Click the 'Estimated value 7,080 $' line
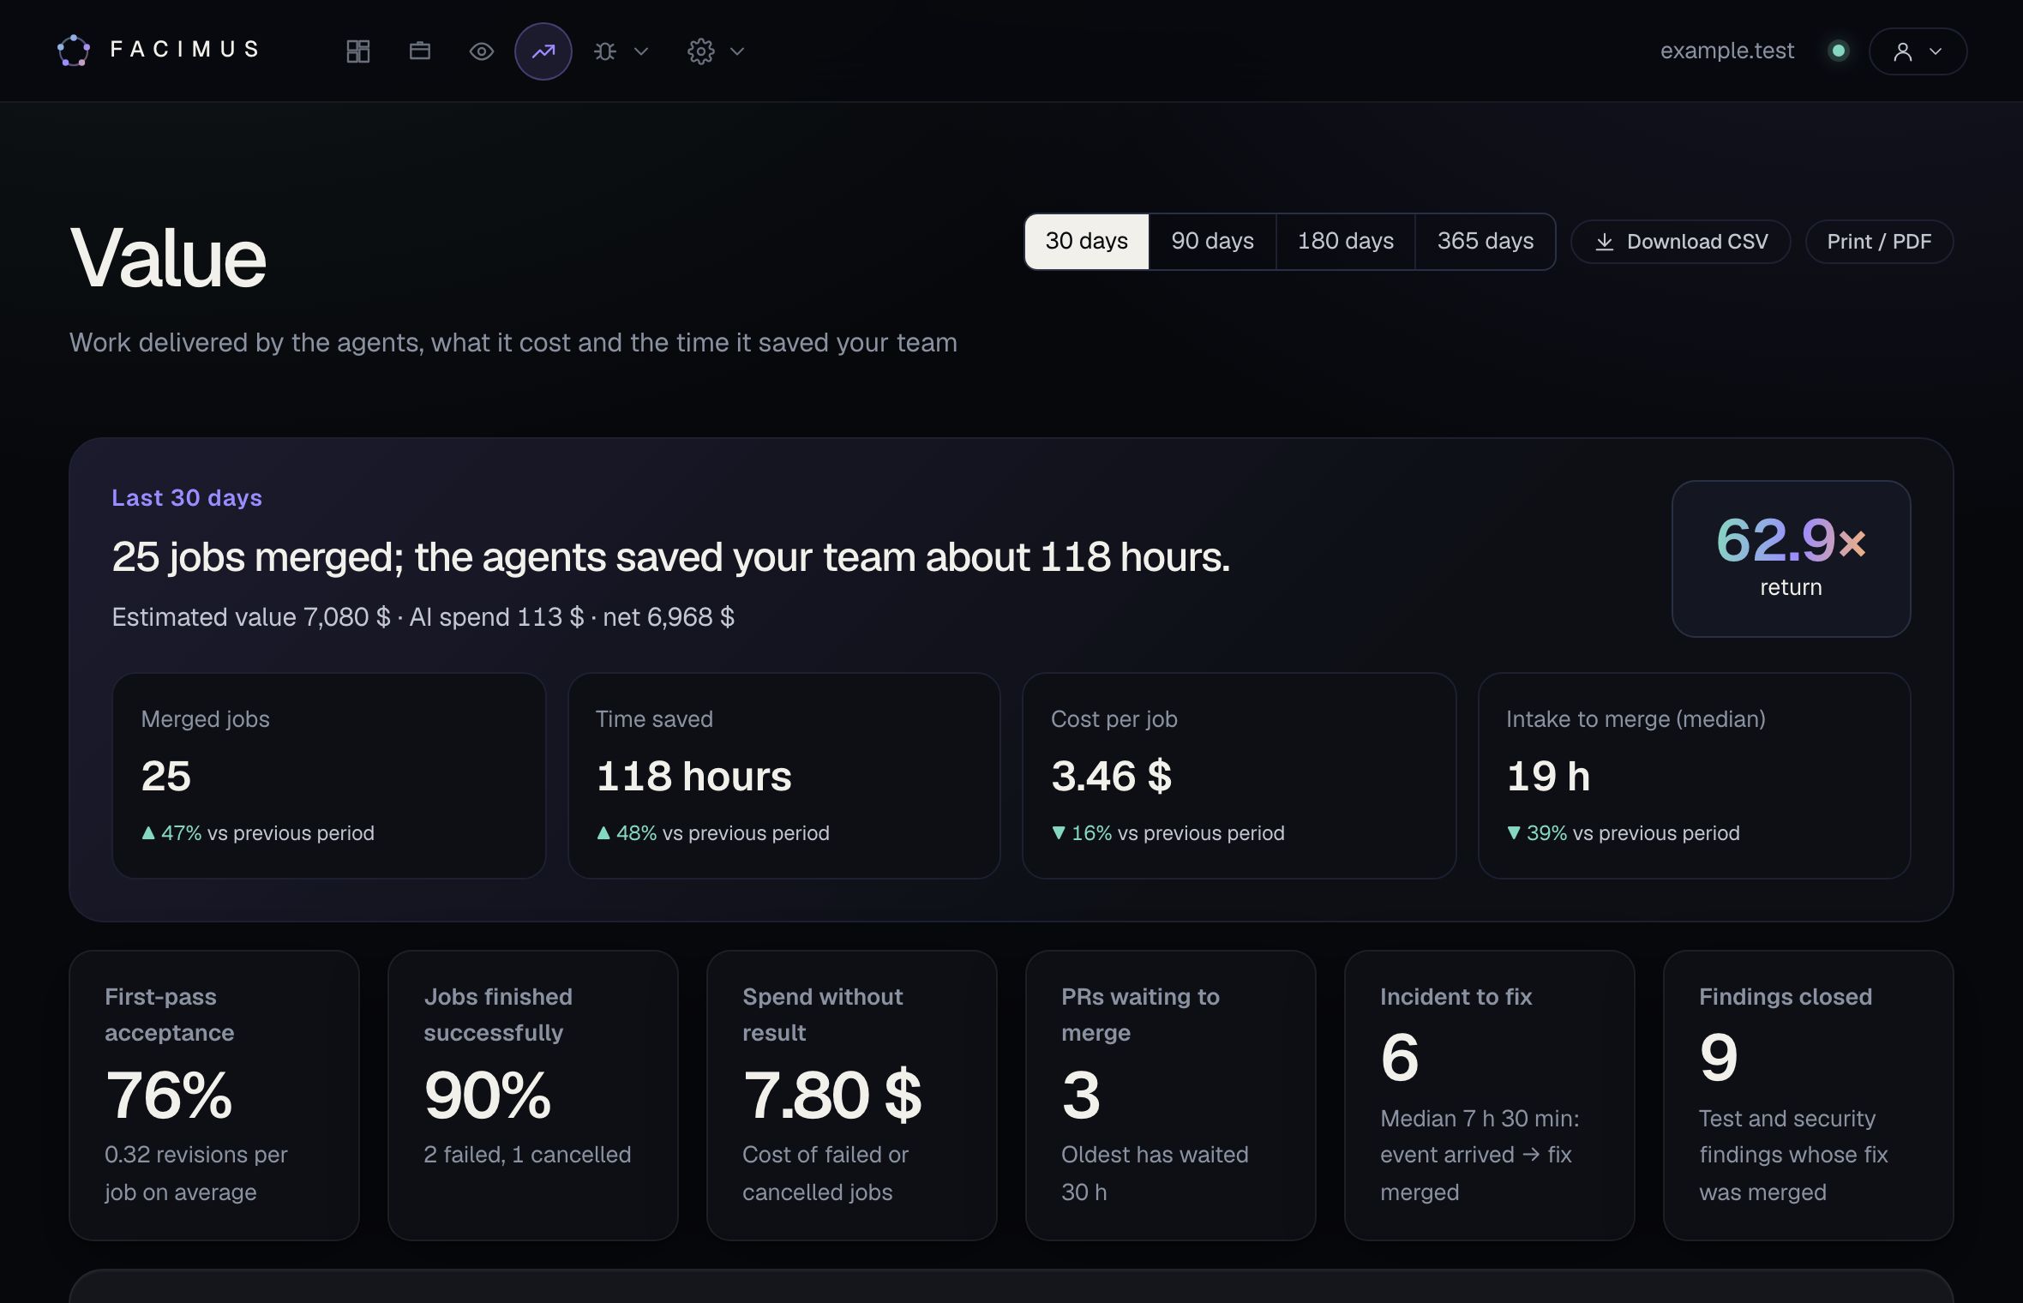This screenshot has height=1303, width=2023. (x=423, y=617)
